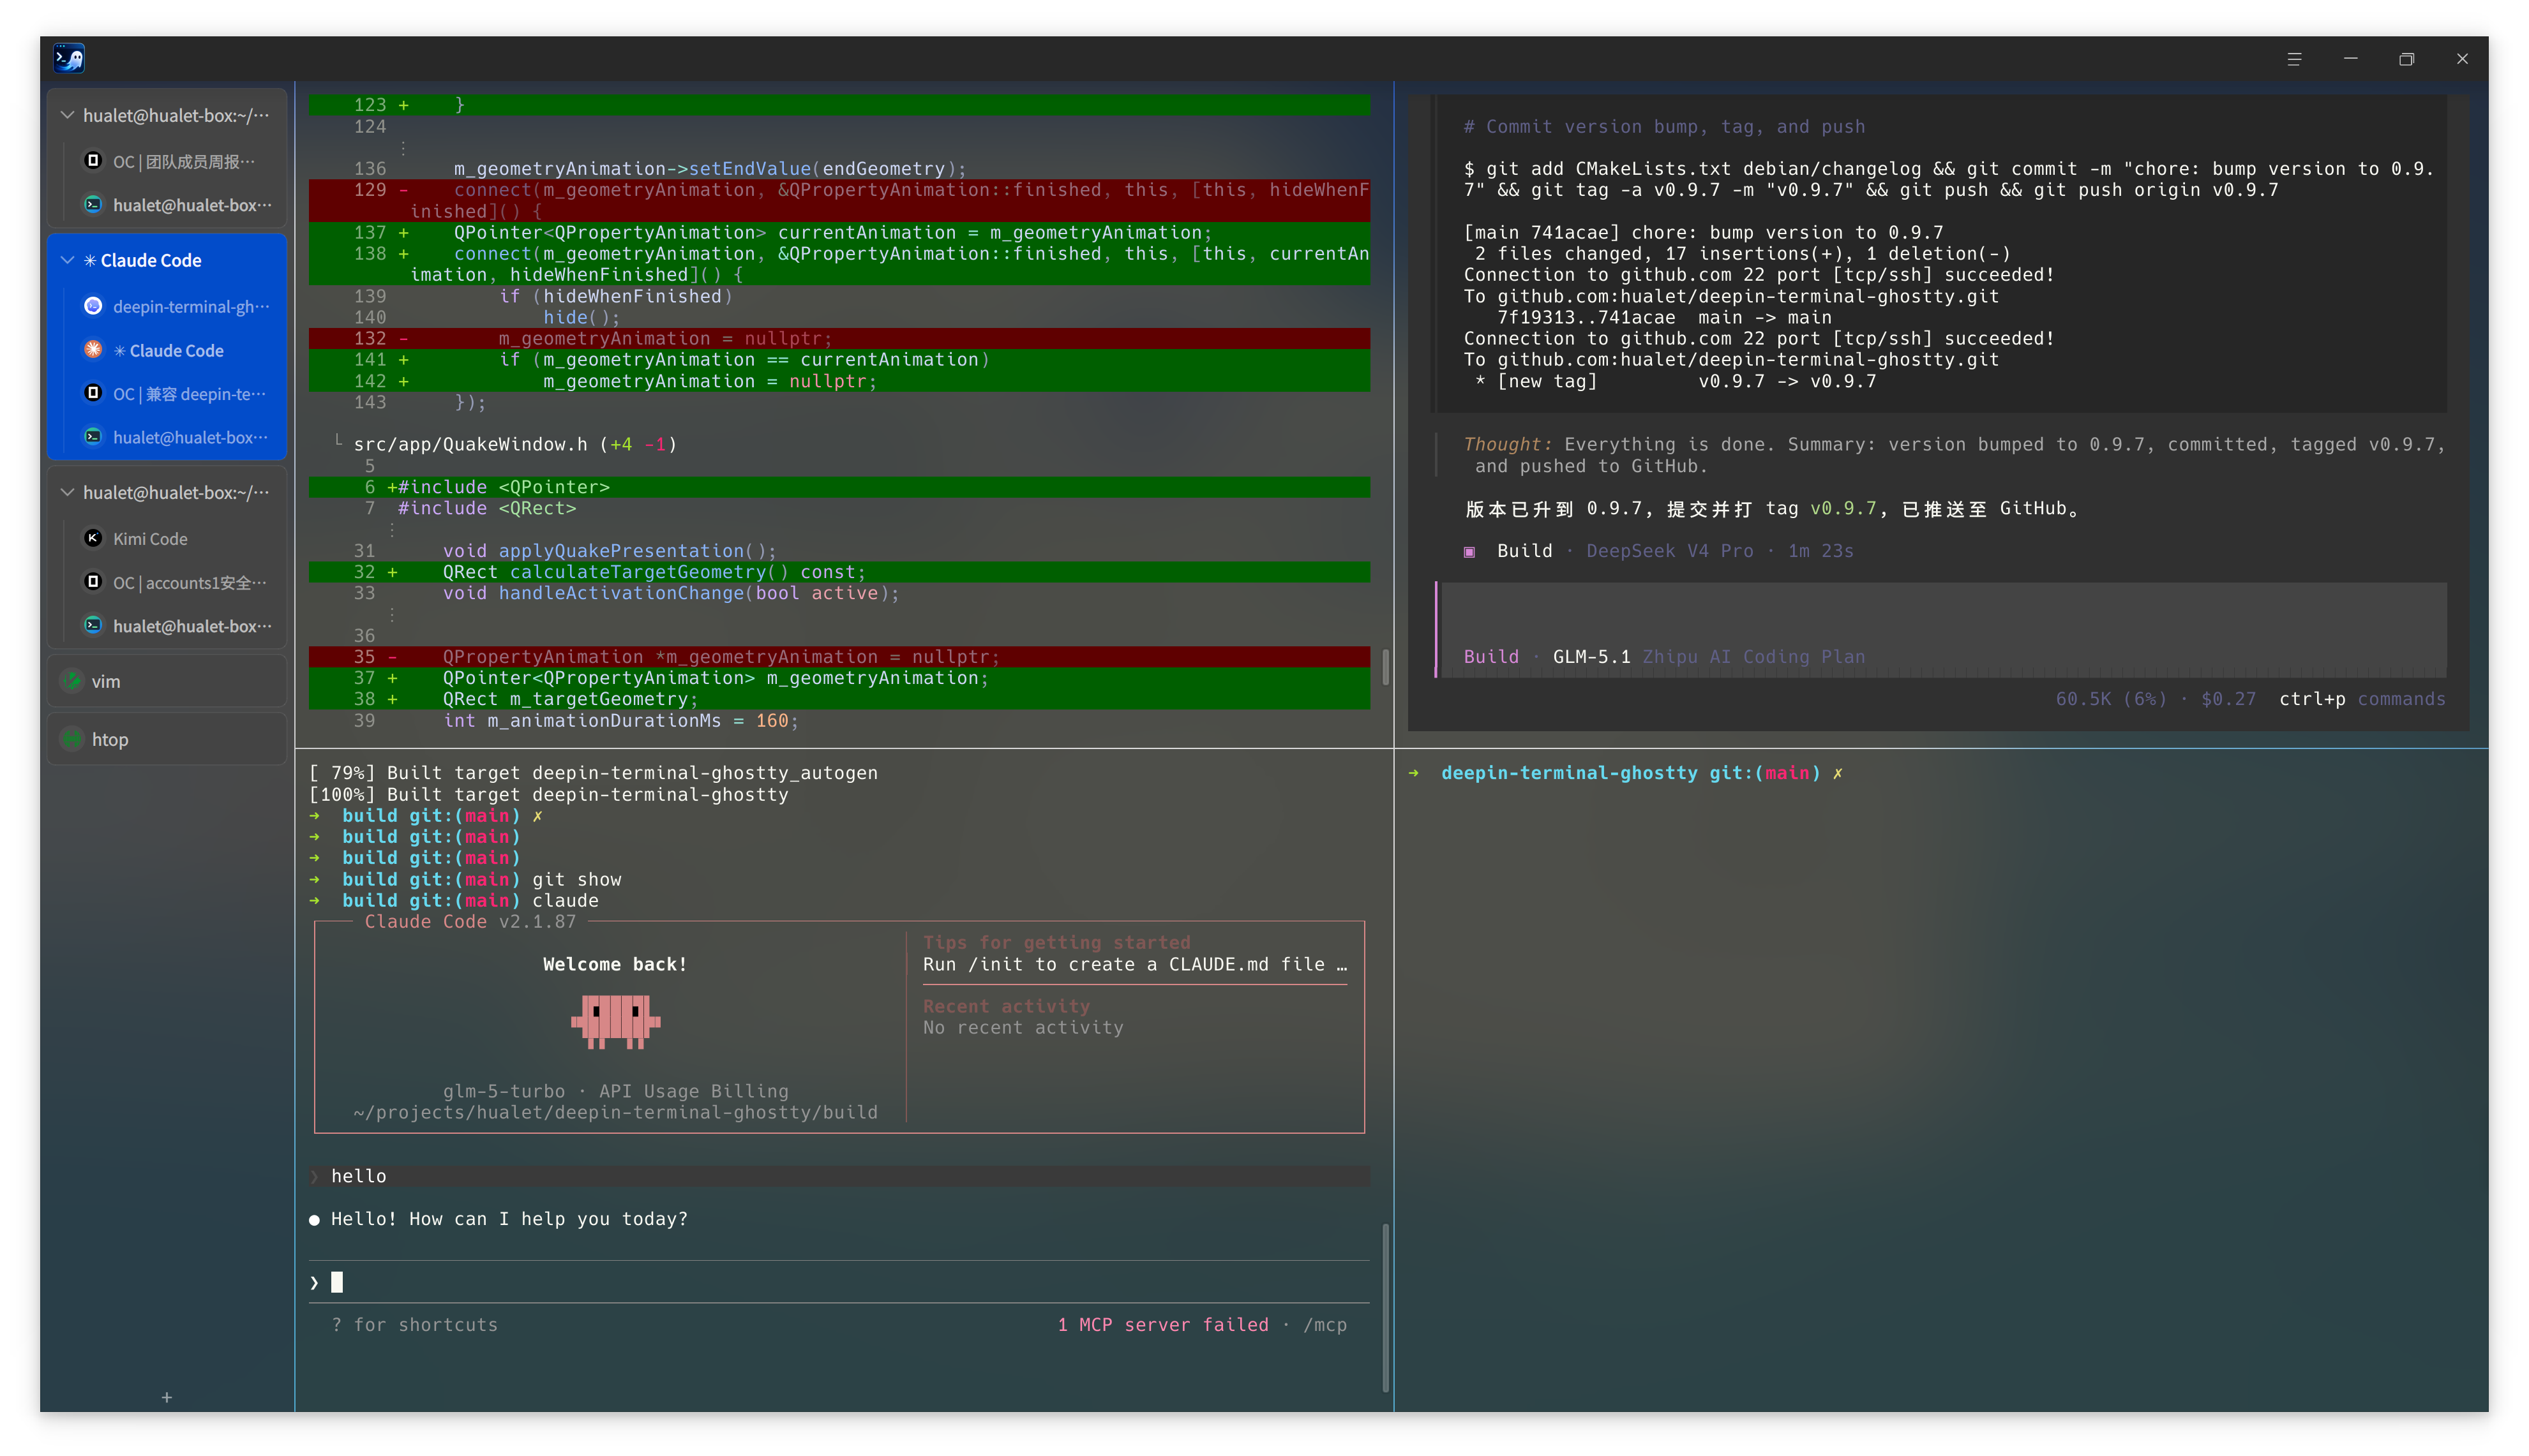Click the src/app/QuakeWindow.h file heading

pyautogui.click(x=515, y=444)
